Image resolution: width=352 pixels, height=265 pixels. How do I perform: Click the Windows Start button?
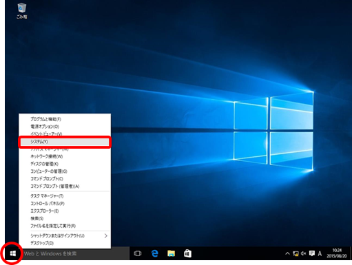click(x=13, y=253)
